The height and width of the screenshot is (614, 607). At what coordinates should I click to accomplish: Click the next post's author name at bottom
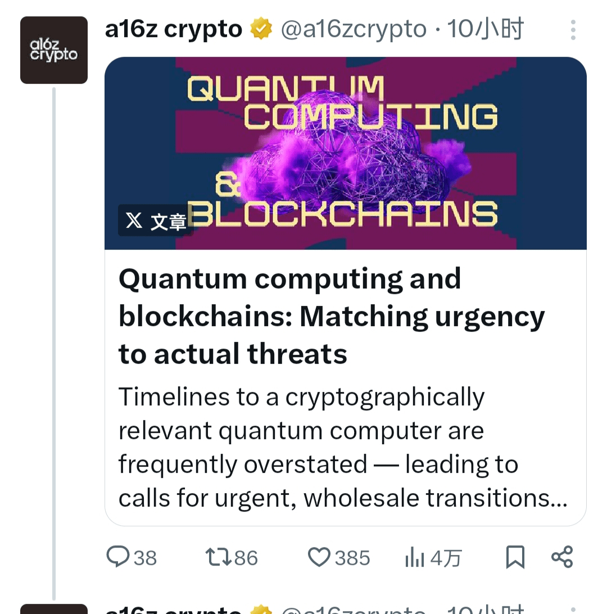(x=174, y=610)
